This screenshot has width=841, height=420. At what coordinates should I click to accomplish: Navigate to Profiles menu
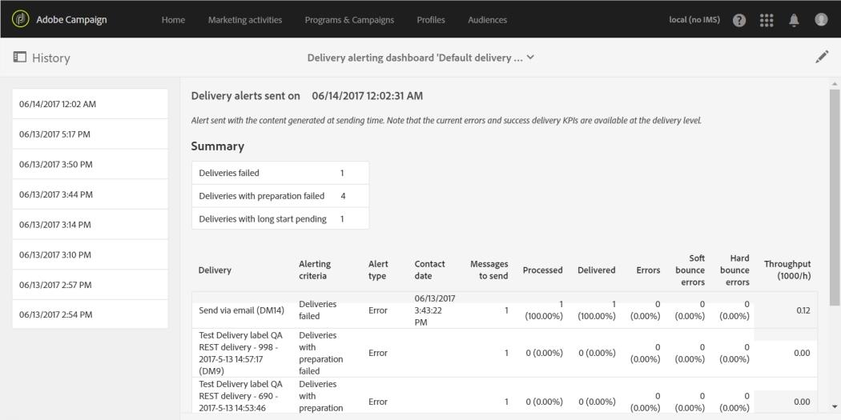[x=431, y=20]
